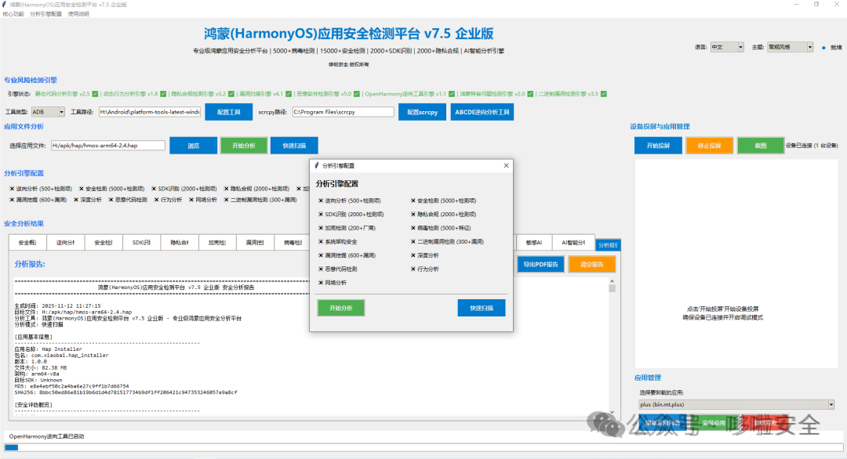The width and height of the screenshot is (847, 459).
Task: Click the green check next to 恶意软件检测引擎 v5.0
Action: [357, 94]
